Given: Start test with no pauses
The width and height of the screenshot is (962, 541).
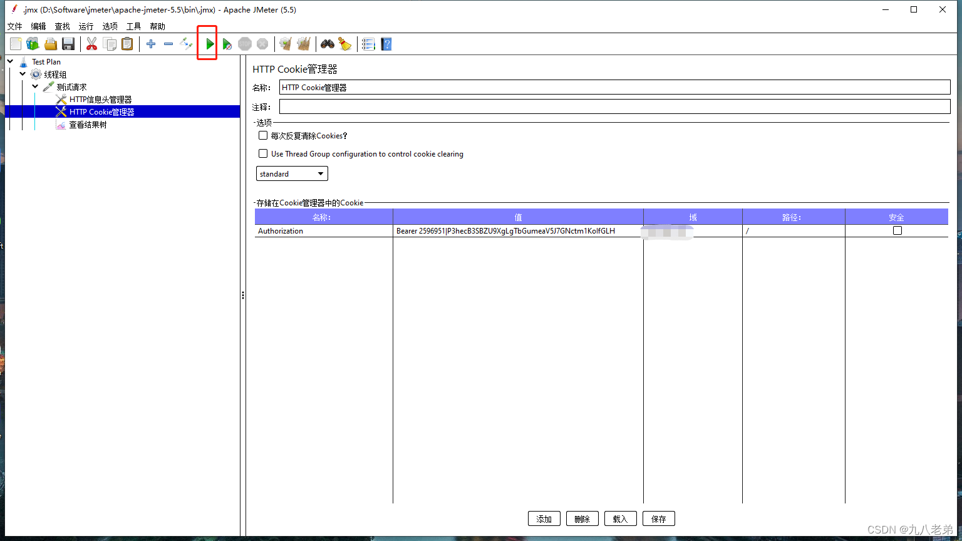Looking at the screenshot, I should (x=227, y=44).
